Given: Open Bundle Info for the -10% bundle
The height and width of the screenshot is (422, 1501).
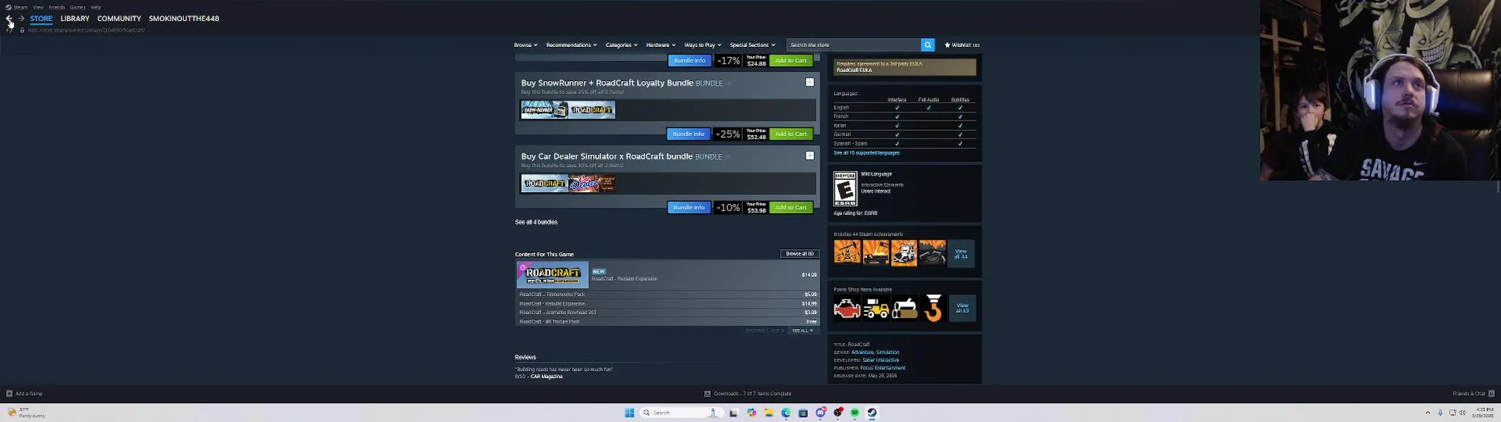Looking at the screenshot, I should coord(689,207).
